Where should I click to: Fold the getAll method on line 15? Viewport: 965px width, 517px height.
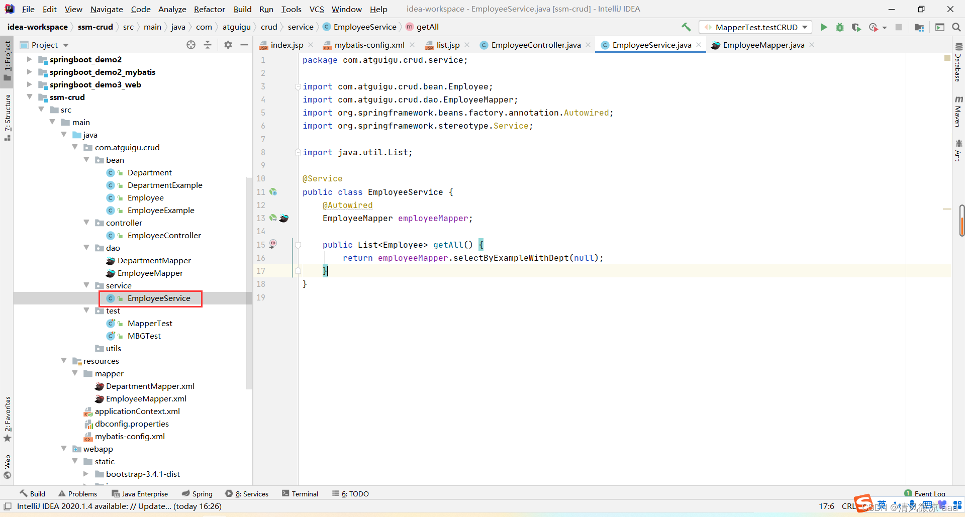pyautogui.click(x=298, y=245)
